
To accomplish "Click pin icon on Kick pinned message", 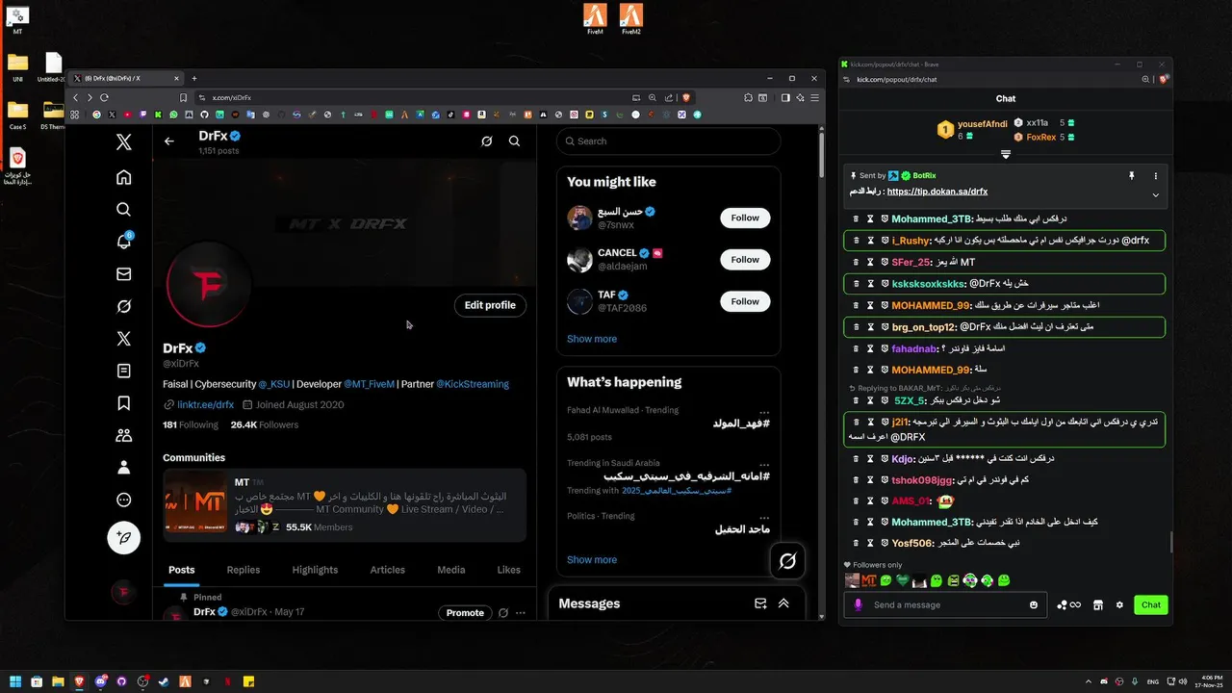I will [x=1132, y=176].
